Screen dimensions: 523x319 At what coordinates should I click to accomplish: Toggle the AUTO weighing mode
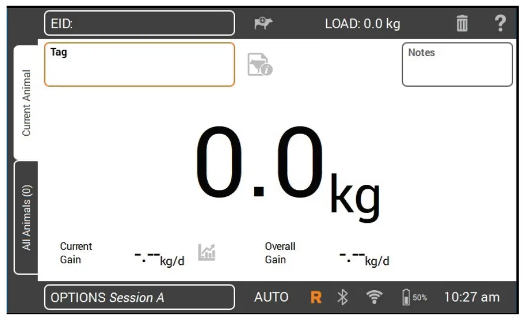tap(271, 297)
